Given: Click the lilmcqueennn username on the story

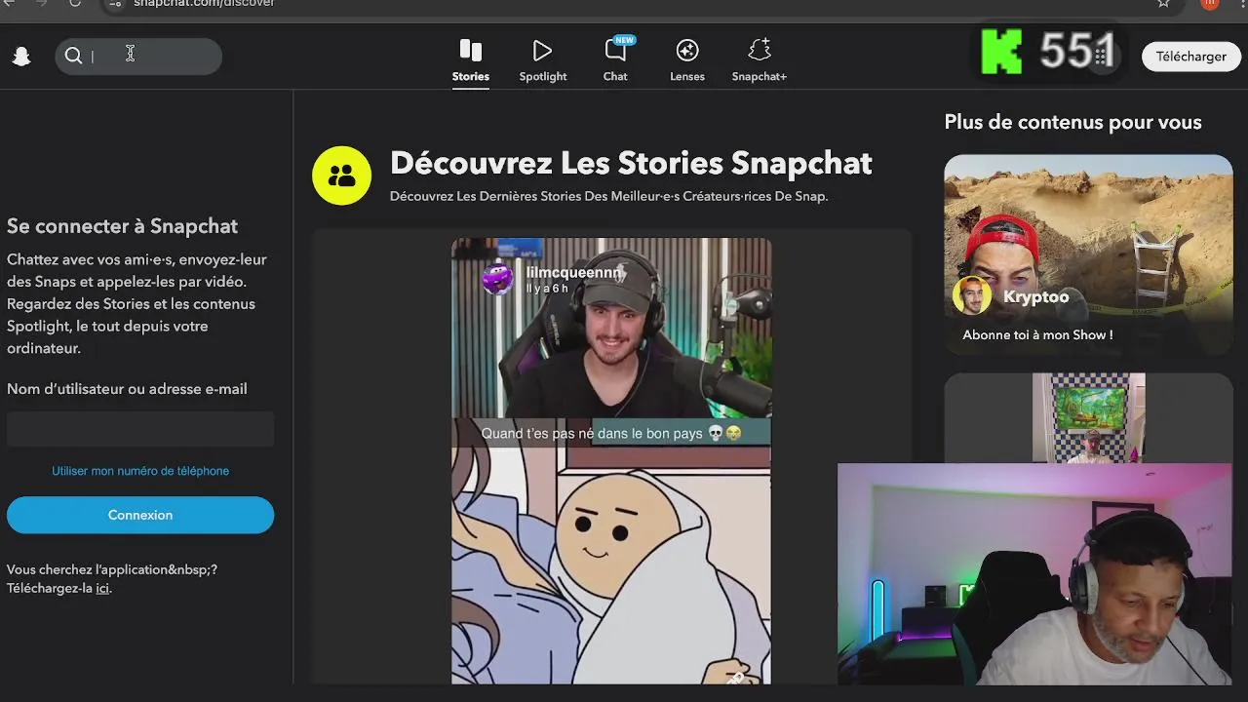Looking at the screenshot, I should [573, 273].
